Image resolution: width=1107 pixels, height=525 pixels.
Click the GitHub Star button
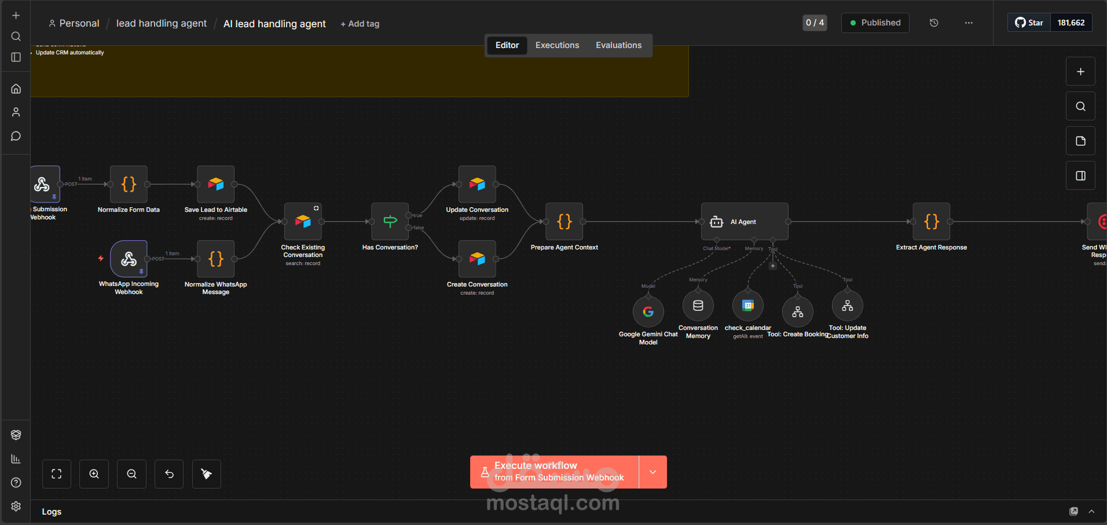tap(1029, 23)
